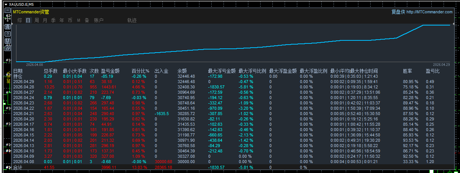Click the 出入金 column header
This screenshot has height=173, width=460.
(161, 71)
